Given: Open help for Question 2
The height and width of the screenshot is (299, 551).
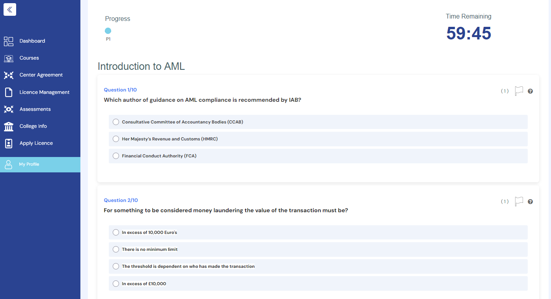Looking at the screenshot, I should coord(530,202).
